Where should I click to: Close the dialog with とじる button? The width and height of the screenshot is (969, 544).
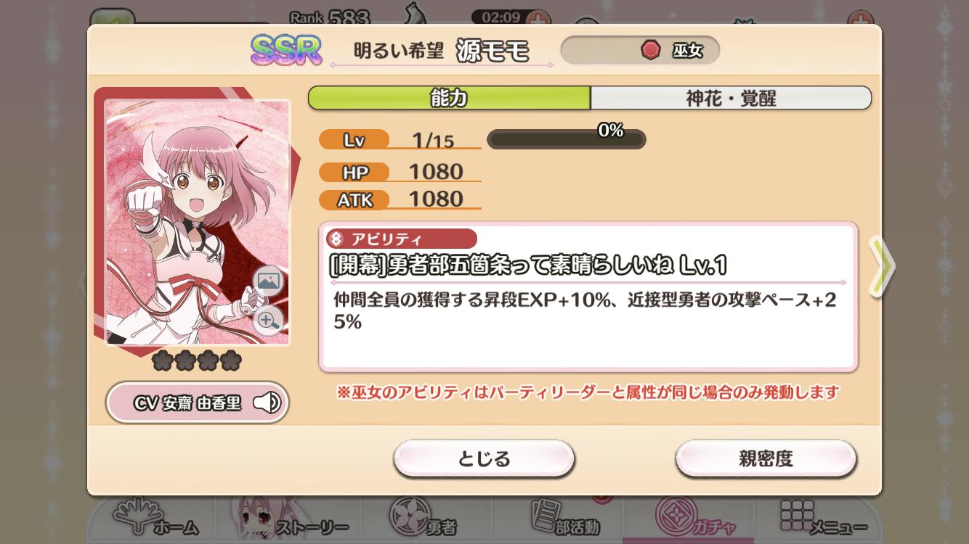tap(484, 458)
